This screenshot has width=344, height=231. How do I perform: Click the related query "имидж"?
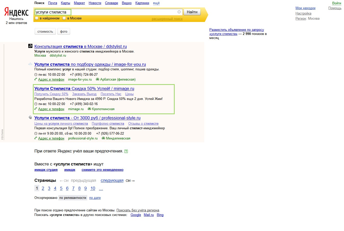tap(70, 170)
